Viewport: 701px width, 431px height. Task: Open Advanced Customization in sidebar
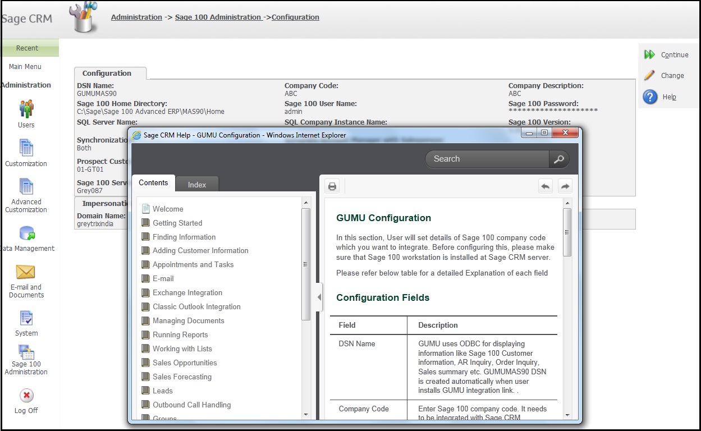(26, 187)
